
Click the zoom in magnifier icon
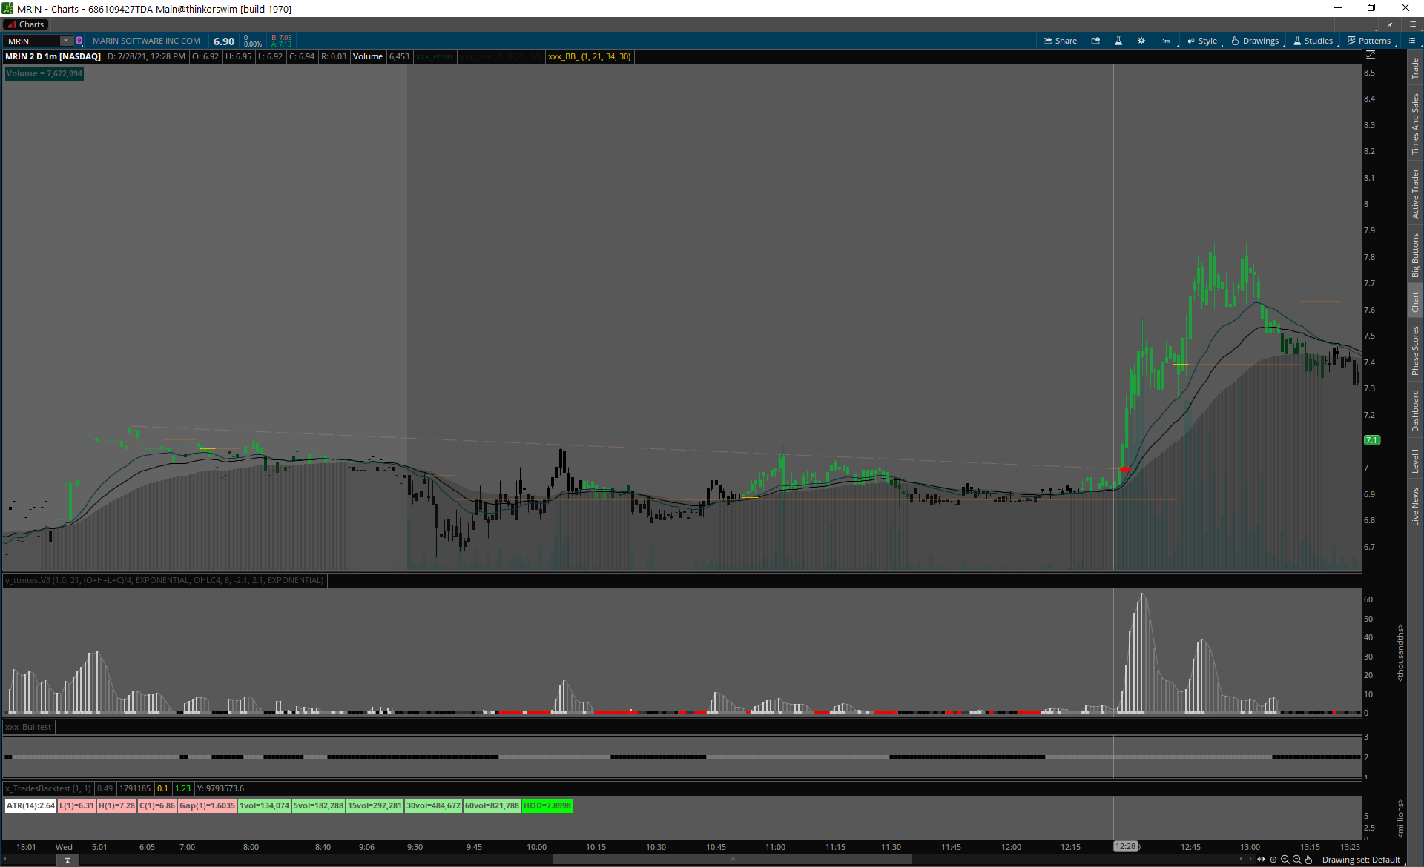(1285, 860)
